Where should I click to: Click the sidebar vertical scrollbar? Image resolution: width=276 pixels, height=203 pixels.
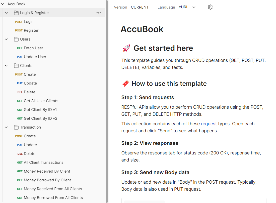(107, 101)
